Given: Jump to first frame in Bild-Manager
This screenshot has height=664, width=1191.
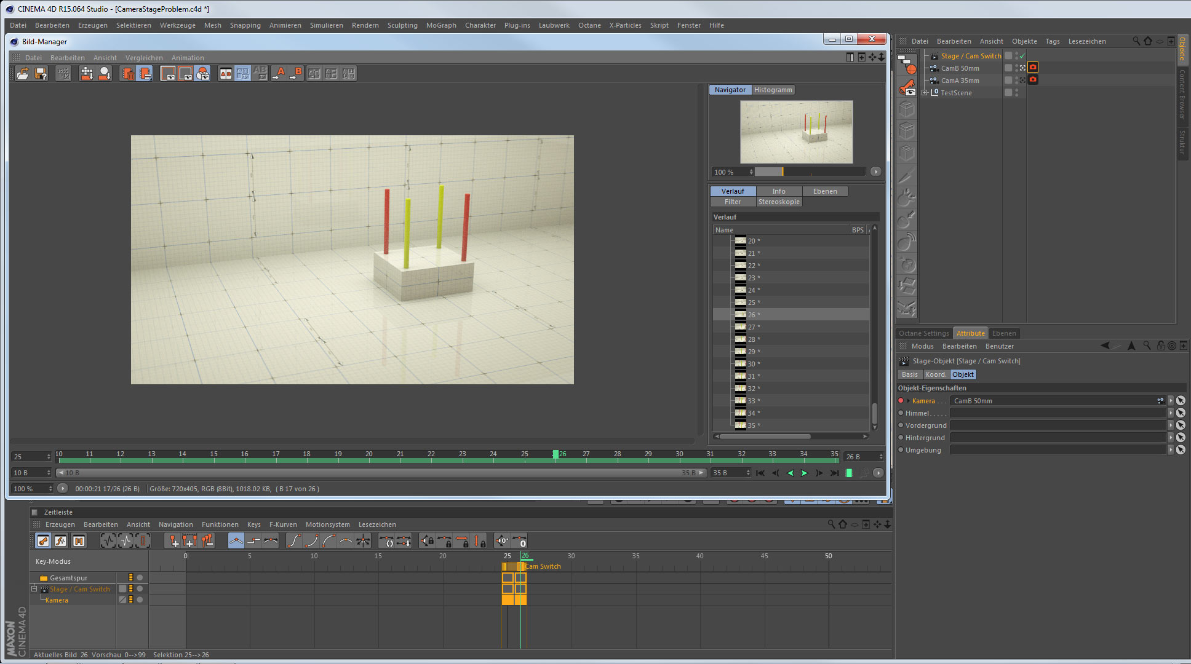Looking at the screenshot, I should [x=760, y=473].
